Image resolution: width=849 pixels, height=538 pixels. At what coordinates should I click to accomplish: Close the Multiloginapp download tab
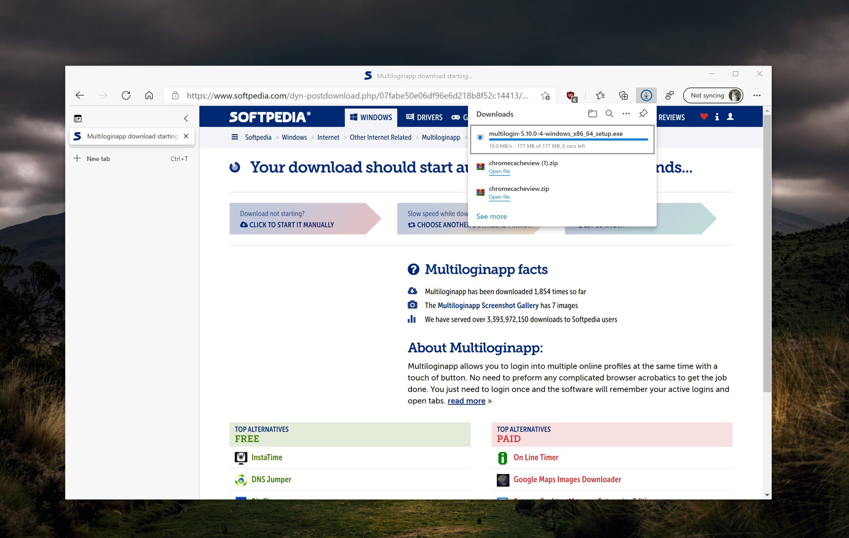click(x=186, y=136)
